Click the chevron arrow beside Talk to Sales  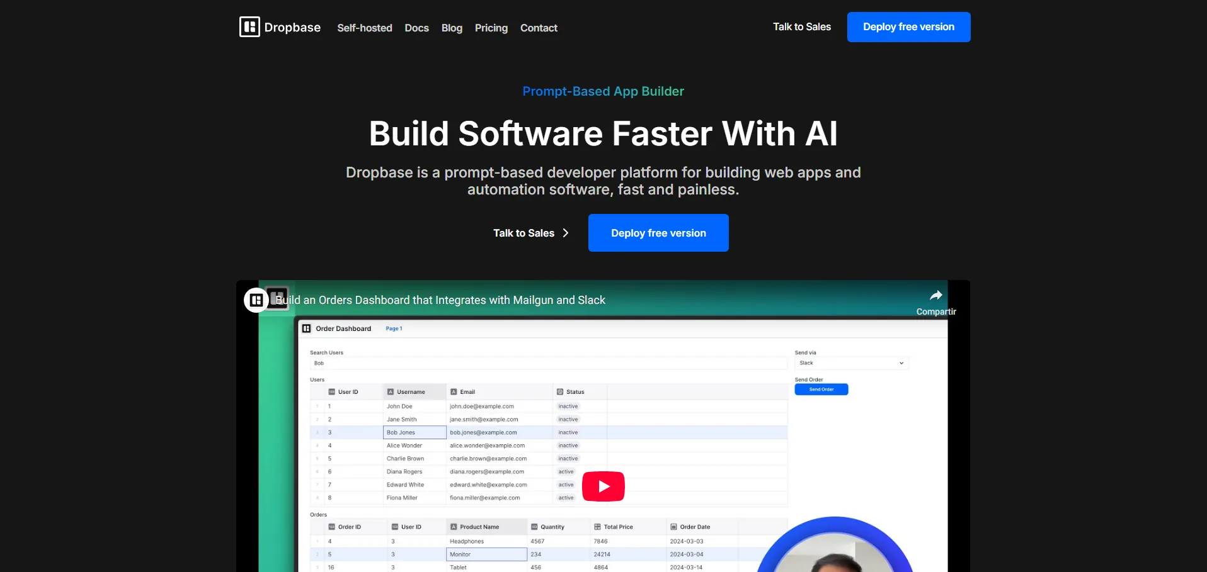[x=566, y=233]
